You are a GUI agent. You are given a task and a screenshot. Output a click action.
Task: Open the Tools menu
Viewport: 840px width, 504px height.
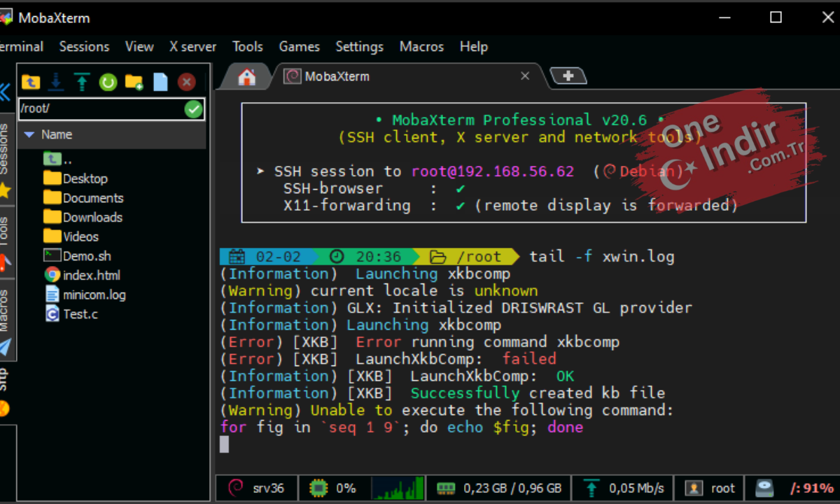tap(248, 47)
